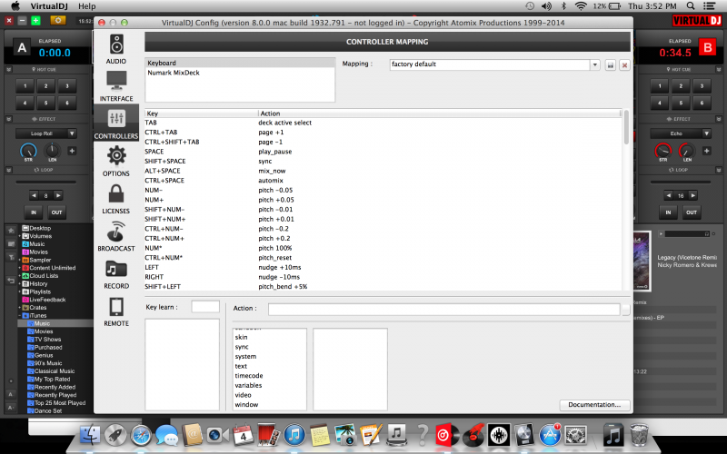Delete the mapping with the red X icon
The width and height of the screenshot is (727, 454).
click(624, 65)
